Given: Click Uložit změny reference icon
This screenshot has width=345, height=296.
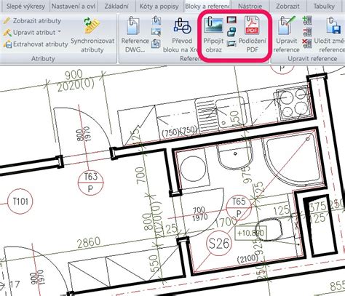Looking at the screenshot, I should click(x=334, y=25).
